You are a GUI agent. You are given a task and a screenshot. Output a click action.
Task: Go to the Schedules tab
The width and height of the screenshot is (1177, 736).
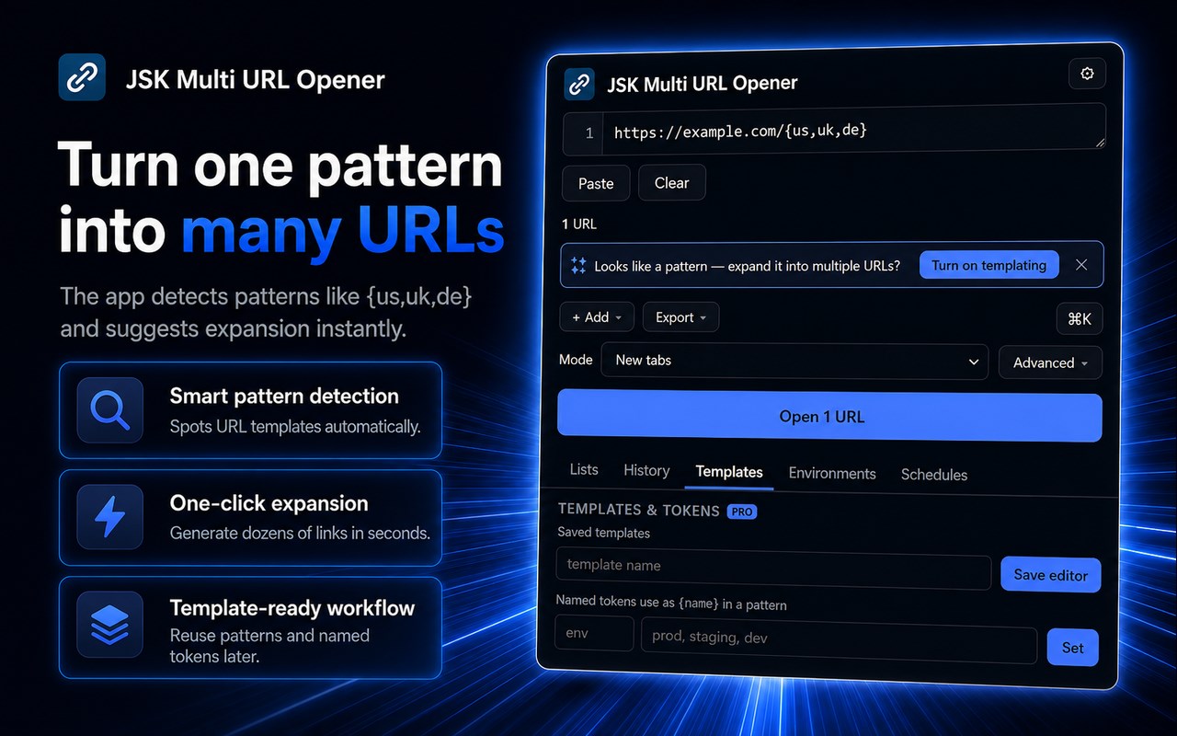934,475
